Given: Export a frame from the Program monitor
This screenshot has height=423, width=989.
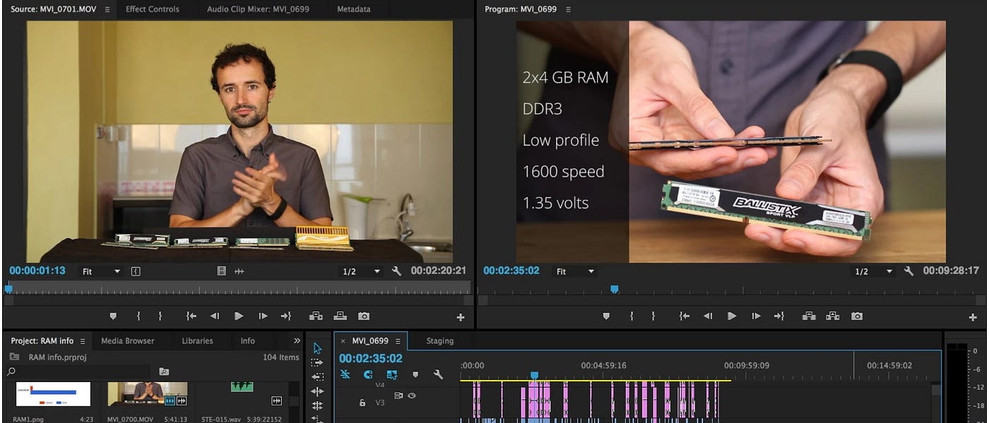Looking at the screenshot, I should pos(857,316).
